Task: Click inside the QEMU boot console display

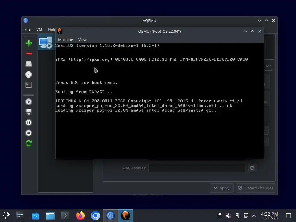Action: point(159,101)
